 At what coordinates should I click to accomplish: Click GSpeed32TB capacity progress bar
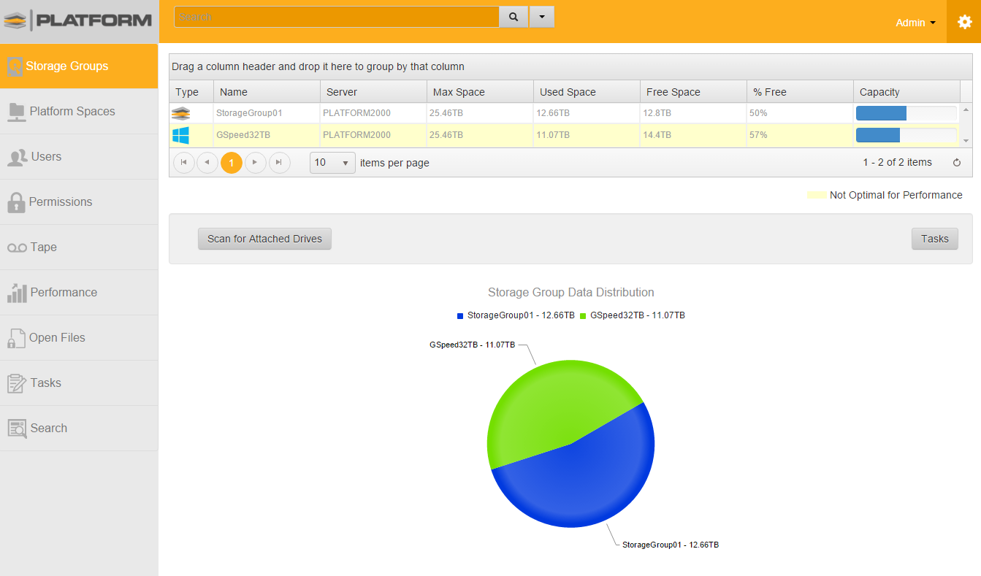(x=906, y=135)
